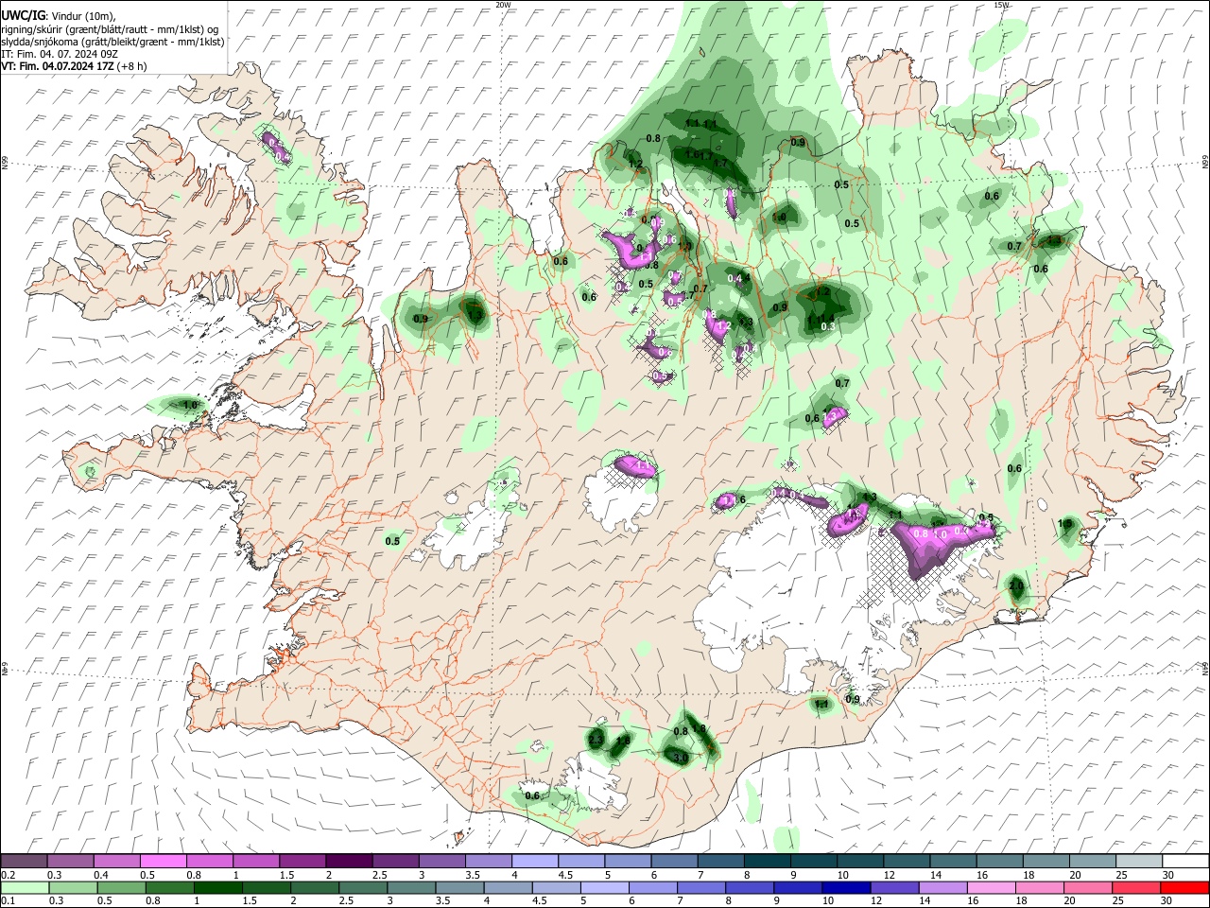
Task: Click the '20W' longitude label
Action: pyautogui.click(x=503, y=5)
